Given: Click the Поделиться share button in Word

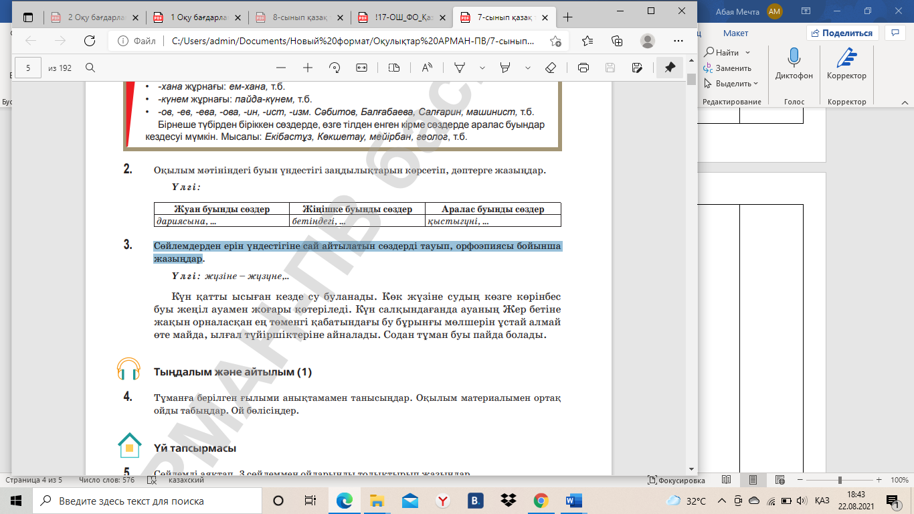Looking at the screenshot, I should 842,33.
